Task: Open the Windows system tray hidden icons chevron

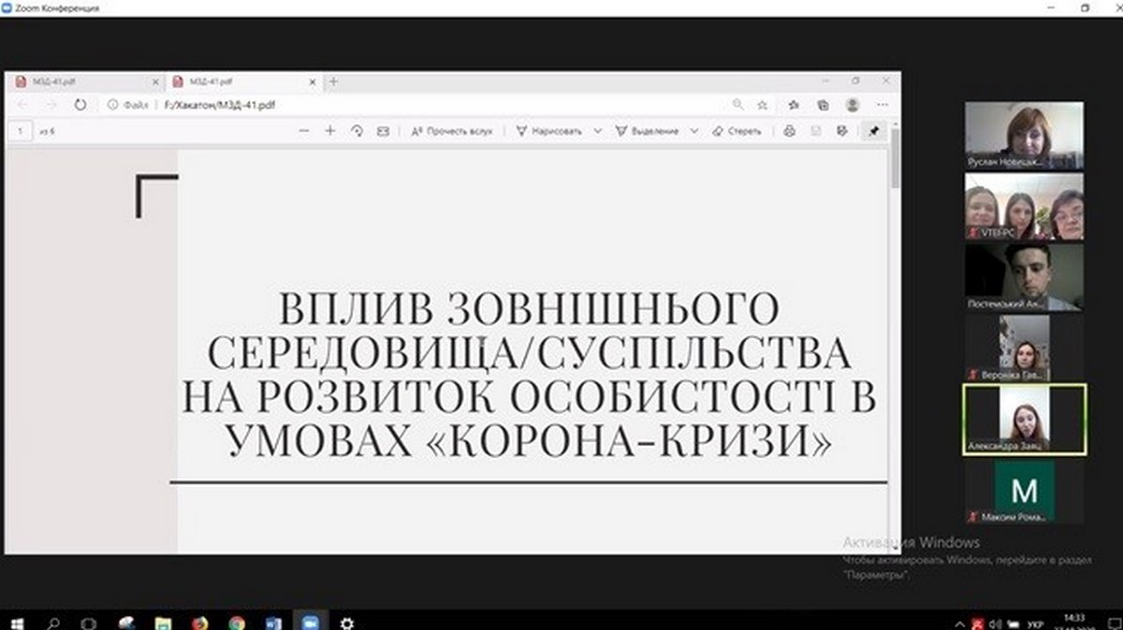Action: click(x=959, y=622)
